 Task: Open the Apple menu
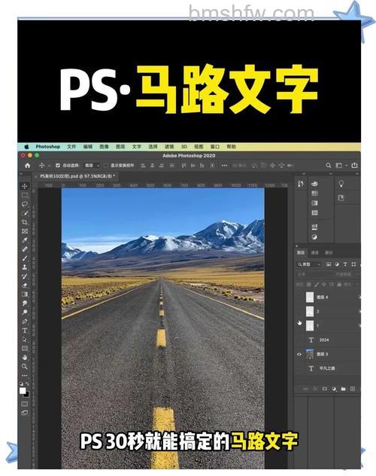[26, 147]
